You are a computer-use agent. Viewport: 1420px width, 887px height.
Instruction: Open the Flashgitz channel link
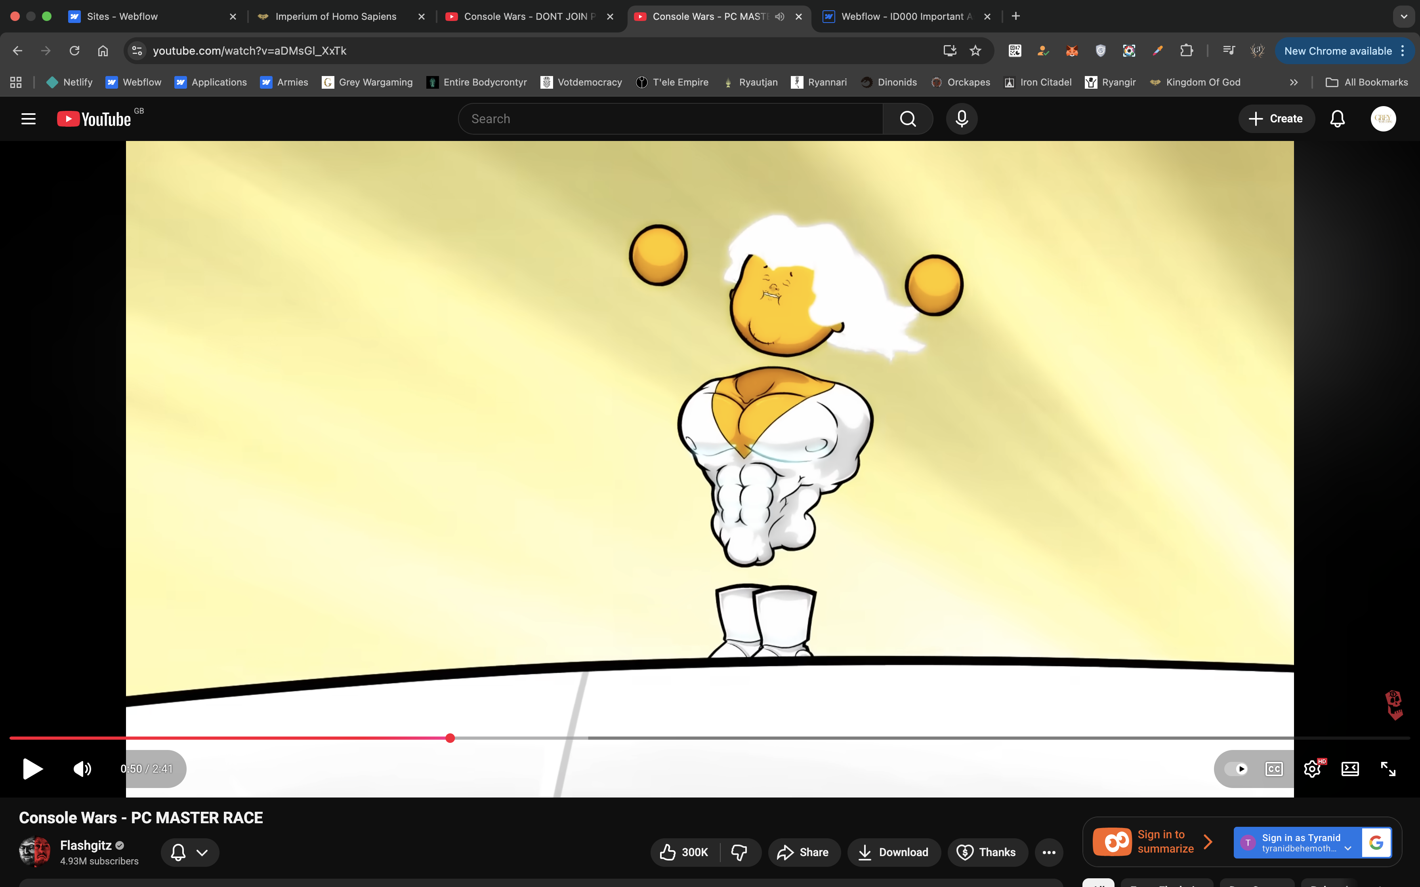point(86,845)
